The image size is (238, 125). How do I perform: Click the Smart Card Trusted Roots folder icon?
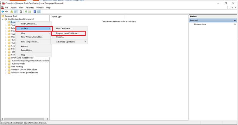pyautogui.click(x=9, y=58)
